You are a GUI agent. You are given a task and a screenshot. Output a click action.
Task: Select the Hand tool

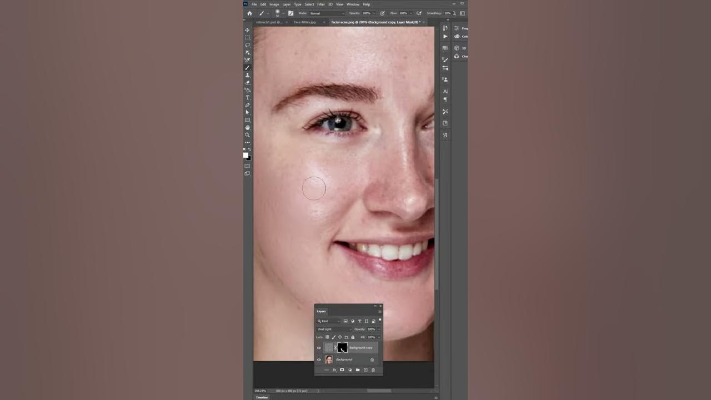(x=247, y=127)
